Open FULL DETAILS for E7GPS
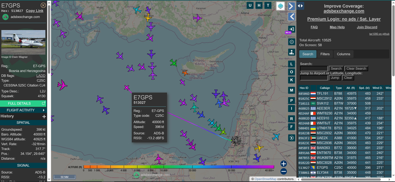 pos(23,103)
